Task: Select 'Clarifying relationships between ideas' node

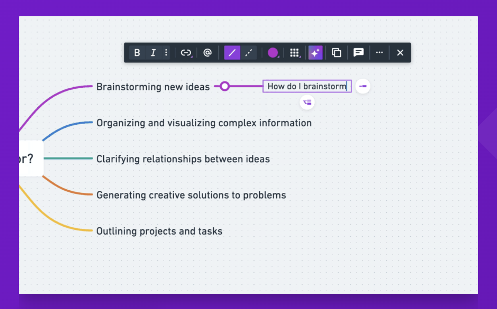Action: (183, 159)
